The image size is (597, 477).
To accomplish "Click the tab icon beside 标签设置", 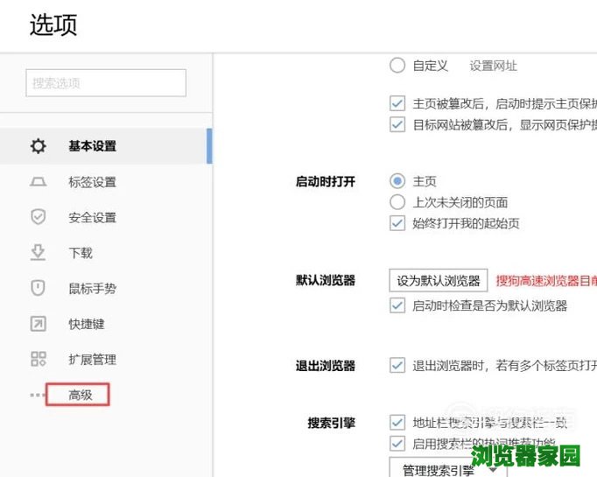I will tap(38, 182).
